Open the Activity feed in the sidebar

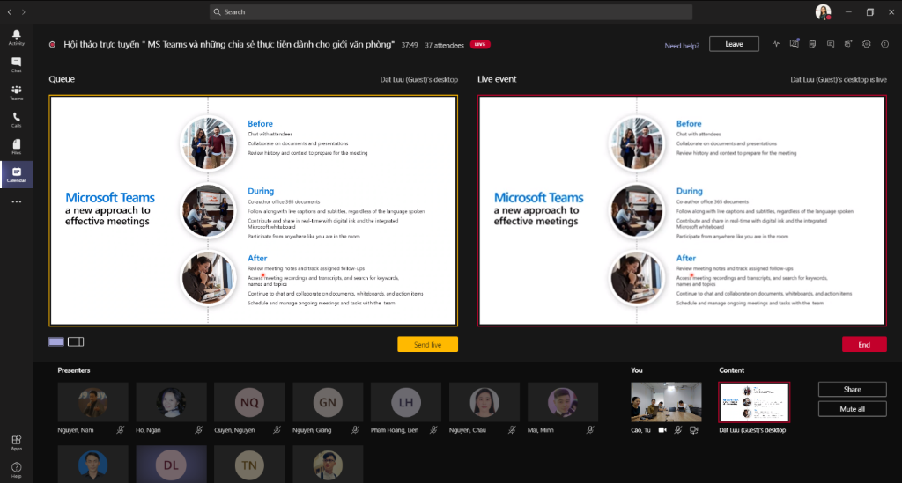click(16, 37)
